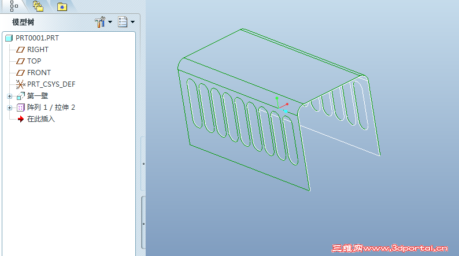The image size is (459, 256).
Task: Open the model tree Show list icon
Action: pos(123,22)
